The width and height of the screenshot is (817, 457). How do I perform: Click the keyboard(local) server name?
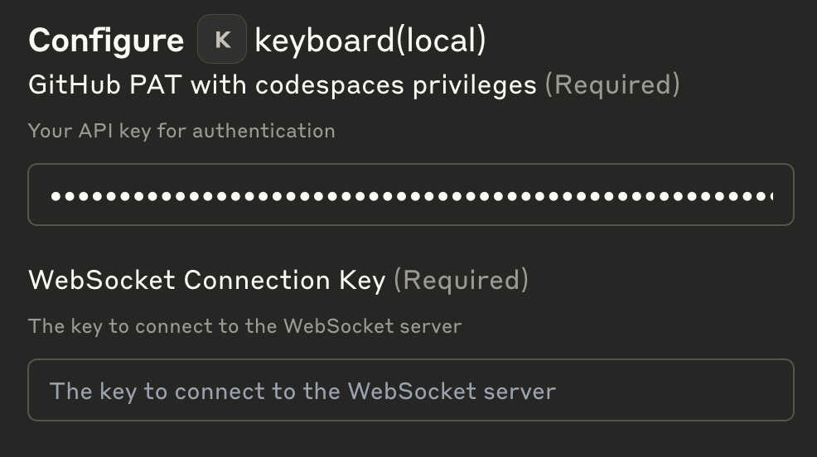point(370,40)
